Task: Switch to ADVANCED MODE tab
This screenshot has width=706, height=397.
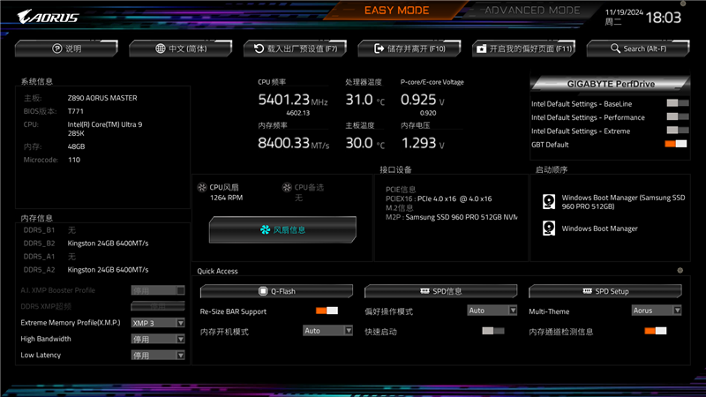Action: (x=532, y=11)
